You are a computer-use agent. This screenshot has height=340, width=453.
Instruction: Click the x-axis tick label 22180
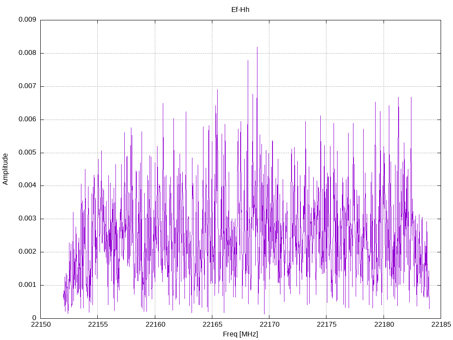(384, 325)
